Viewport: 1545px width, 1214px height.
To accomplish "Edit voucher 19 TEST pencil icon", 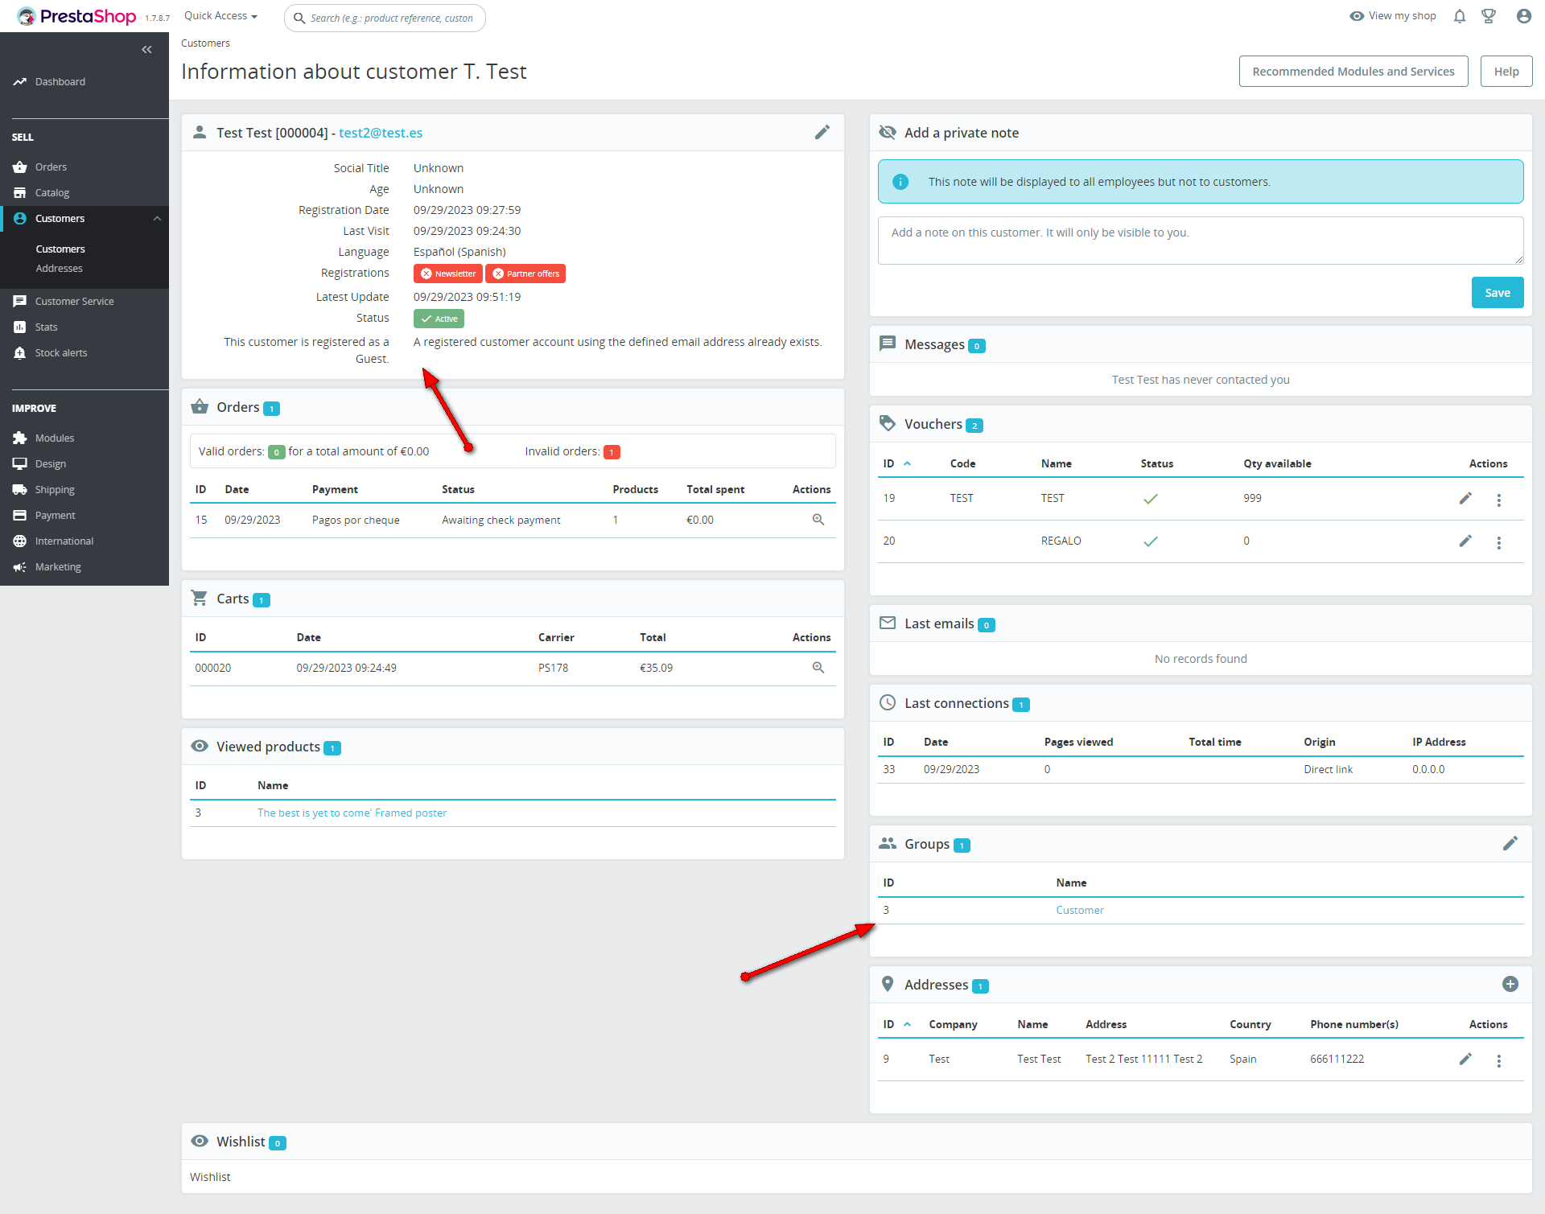I will [1465, 499].
